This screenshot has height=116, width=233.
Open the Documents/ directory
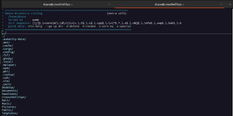10,91
